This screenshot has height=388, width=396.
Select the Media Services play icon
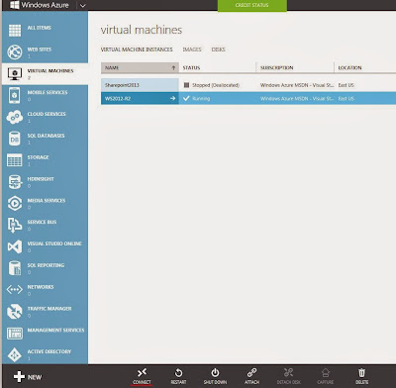point(15,203)
